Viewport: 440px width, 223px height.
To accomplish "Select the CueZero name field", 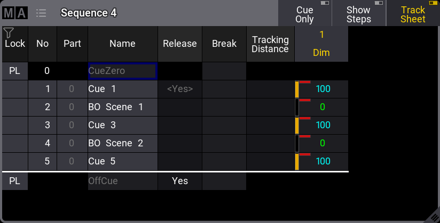I will (x=122, y=71).
